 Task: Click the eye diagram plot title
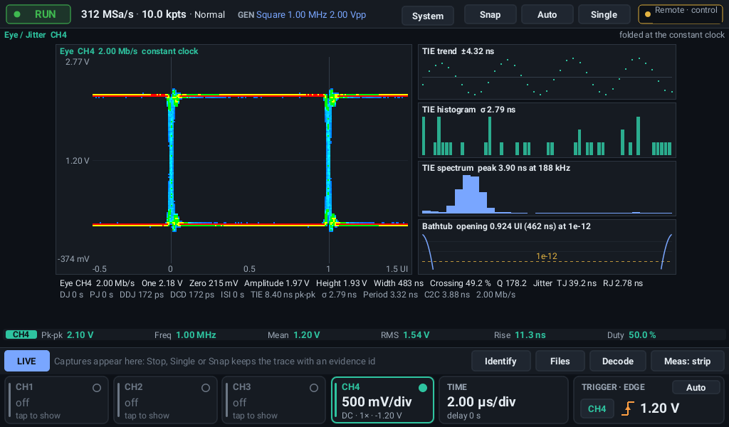129,51
